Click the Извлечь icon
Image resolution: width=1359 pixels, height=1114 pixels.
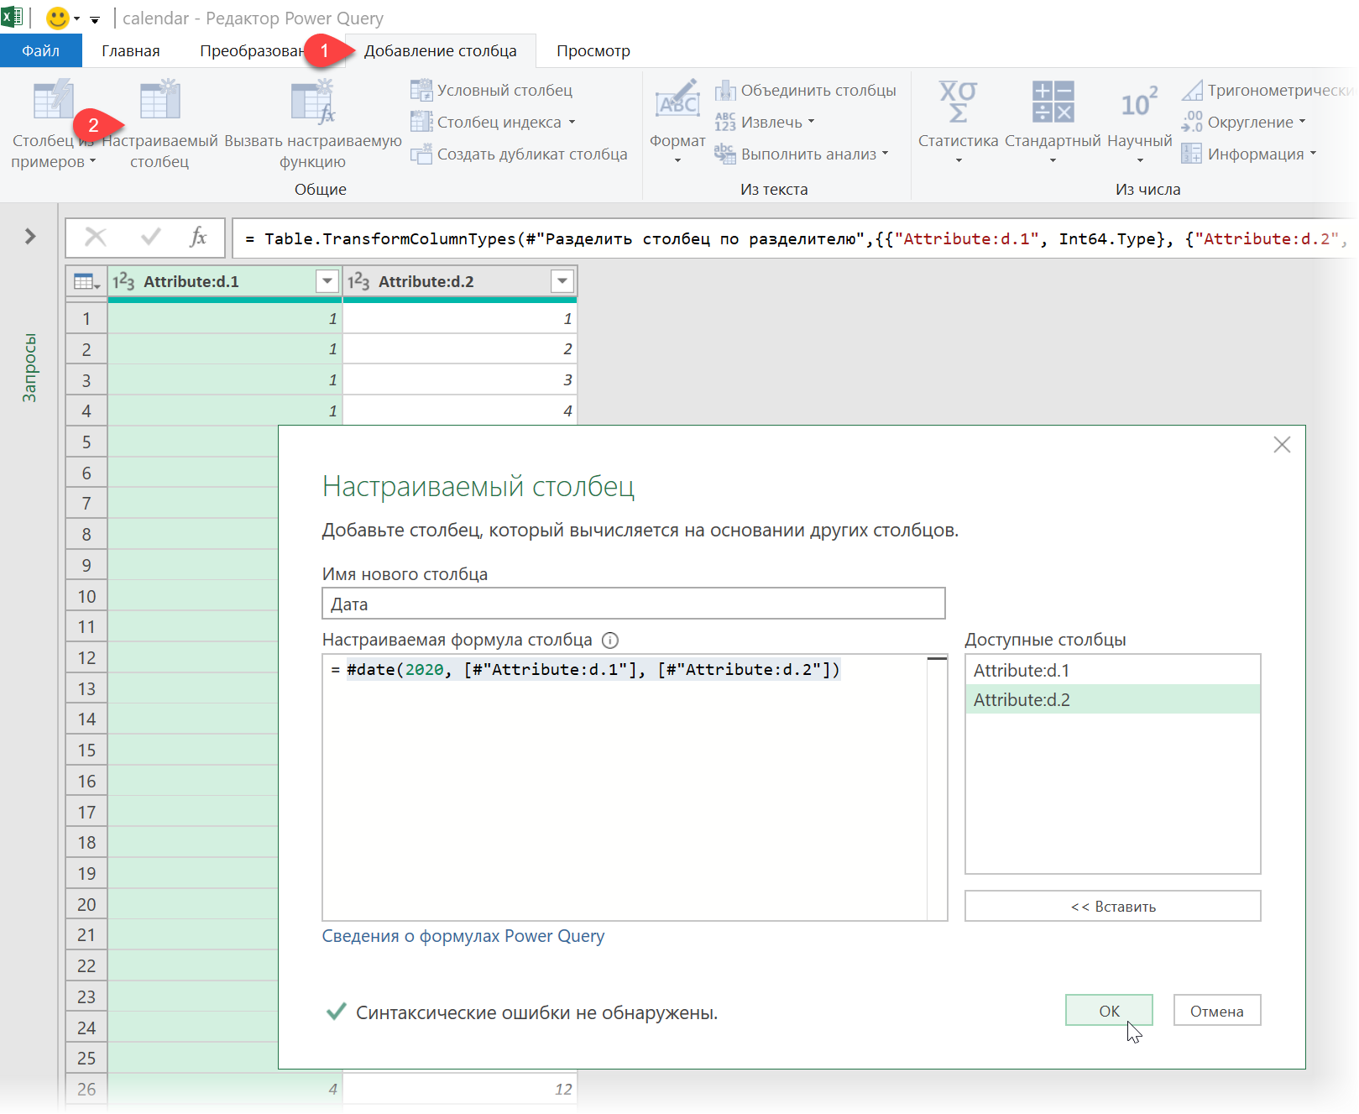725,122
